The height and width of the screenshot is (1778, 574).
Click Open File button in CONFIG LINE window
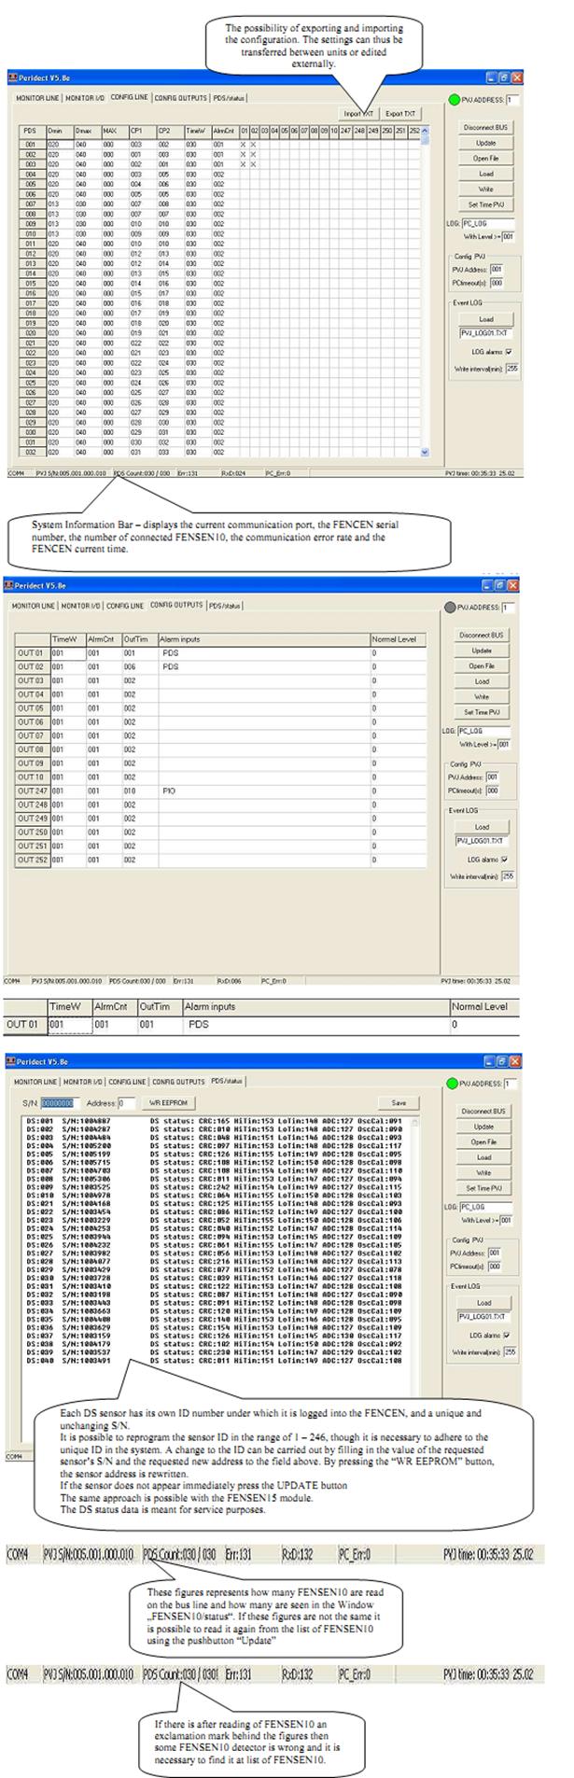(x=485, y=158)
